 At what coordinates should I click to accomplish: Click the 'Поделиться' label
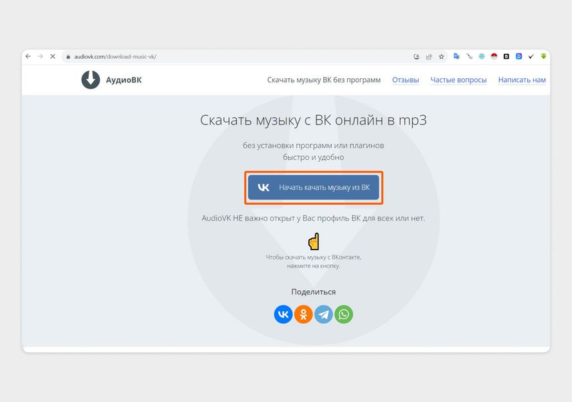[x=313, y=292]
